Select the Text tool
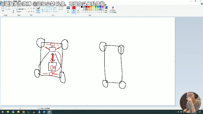The height and width of the screenshot is (114, 203). coord(34,8)
